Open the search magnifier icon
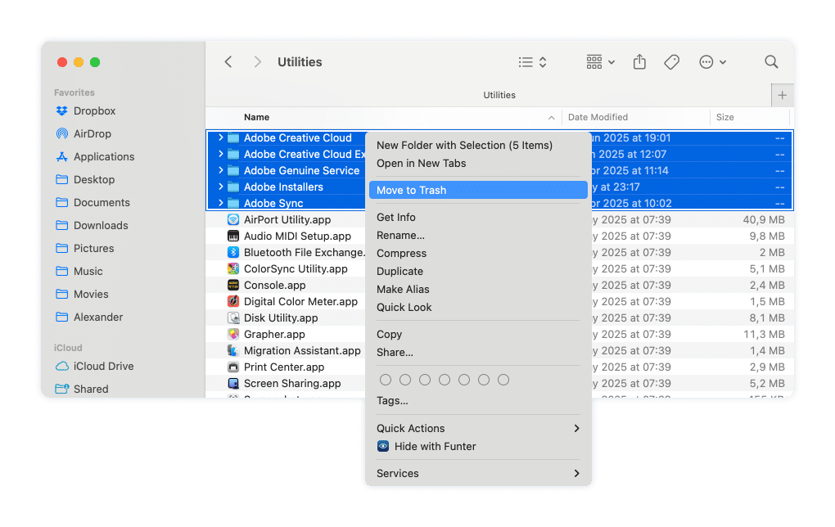The width and height of the screenshot is (835, 527). tap(771, 62)
